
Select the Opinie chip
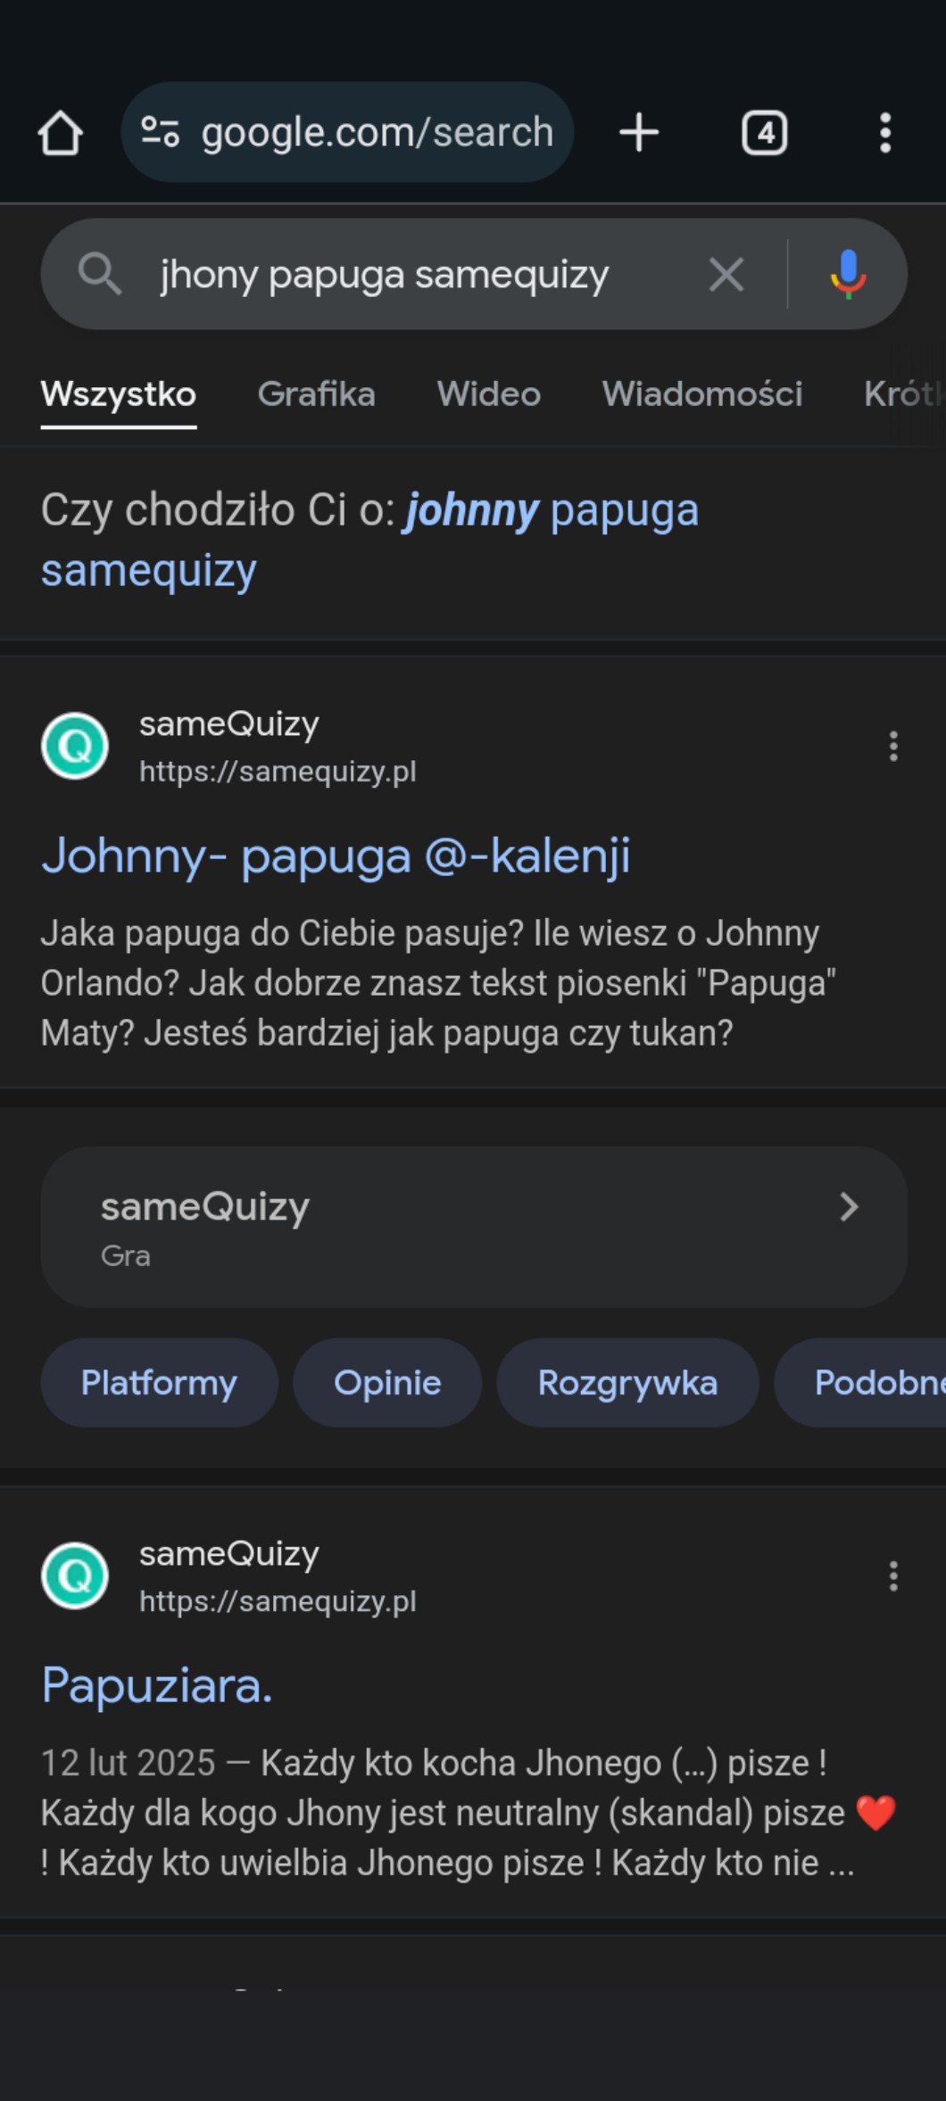click(x=387, y=1382)
